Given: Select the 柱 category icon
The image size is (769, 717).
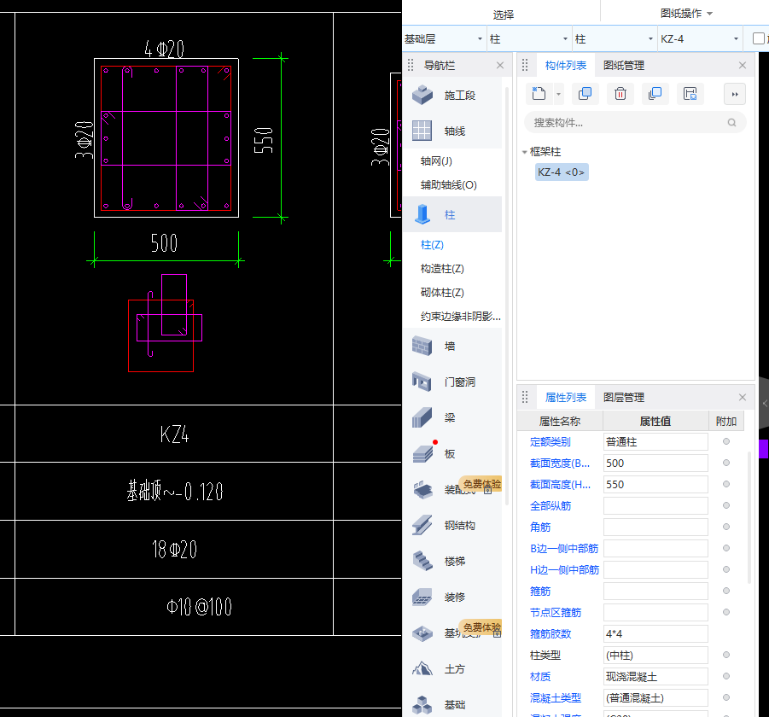Looking at the screenshot, I should (x=422, y=215).
